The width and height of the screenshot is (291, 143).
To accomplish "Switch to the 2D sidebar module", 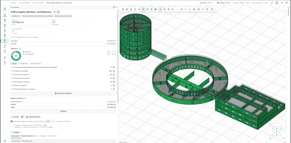I will (5, 25).
